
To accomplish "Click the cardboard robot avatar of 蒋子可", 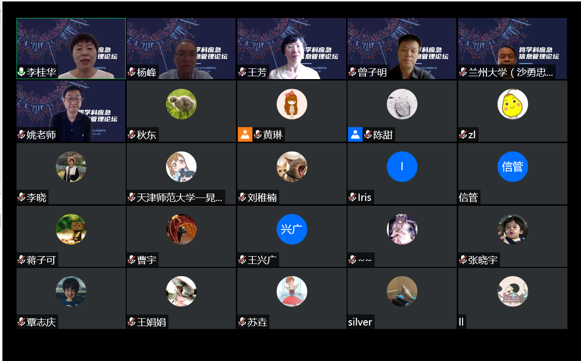I will [71, 229].
